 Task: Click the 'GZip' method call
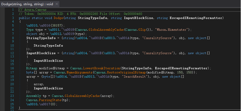[142, 30]
